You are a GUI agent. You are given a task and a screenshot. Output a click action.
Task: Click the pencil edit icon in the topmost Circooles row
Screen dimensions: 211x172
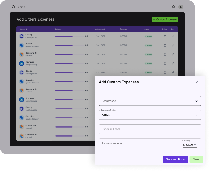173,45
